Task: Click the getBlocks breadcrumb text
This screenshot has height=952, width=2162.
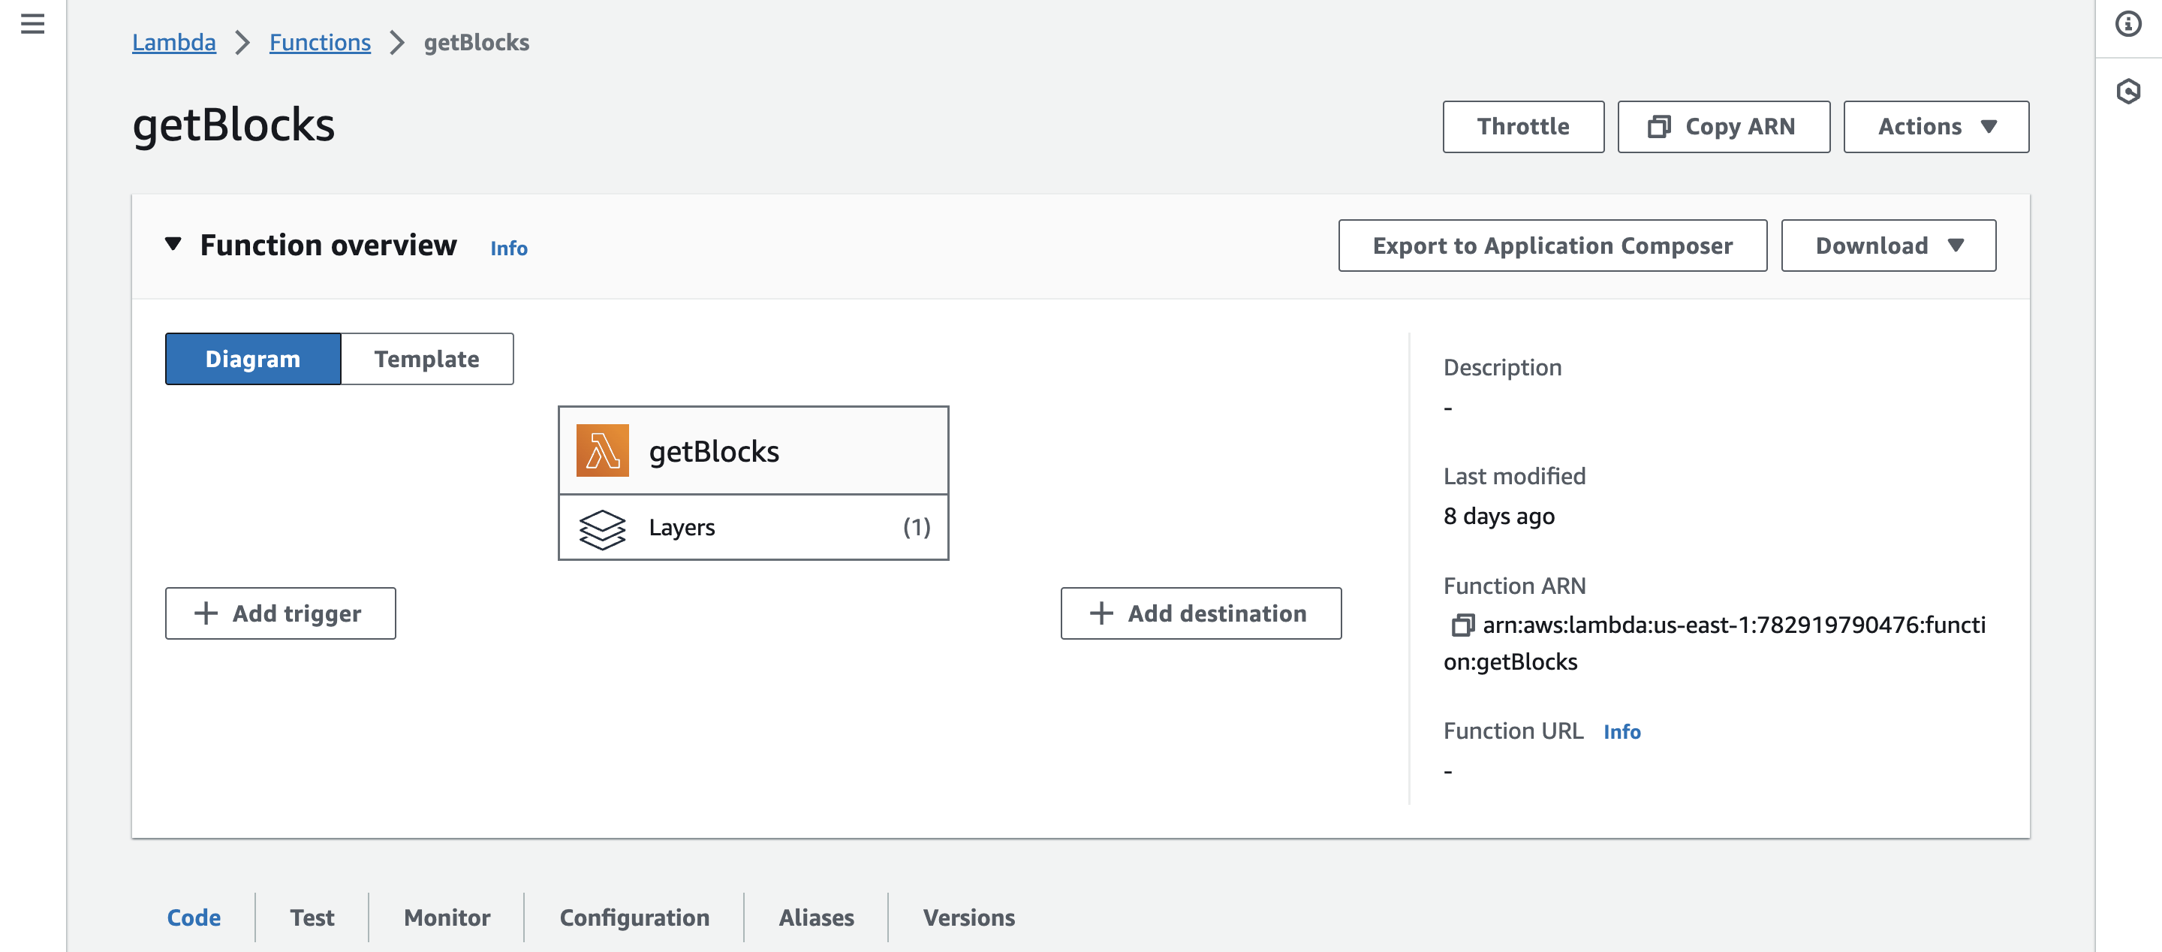Action: pos(476,42)
